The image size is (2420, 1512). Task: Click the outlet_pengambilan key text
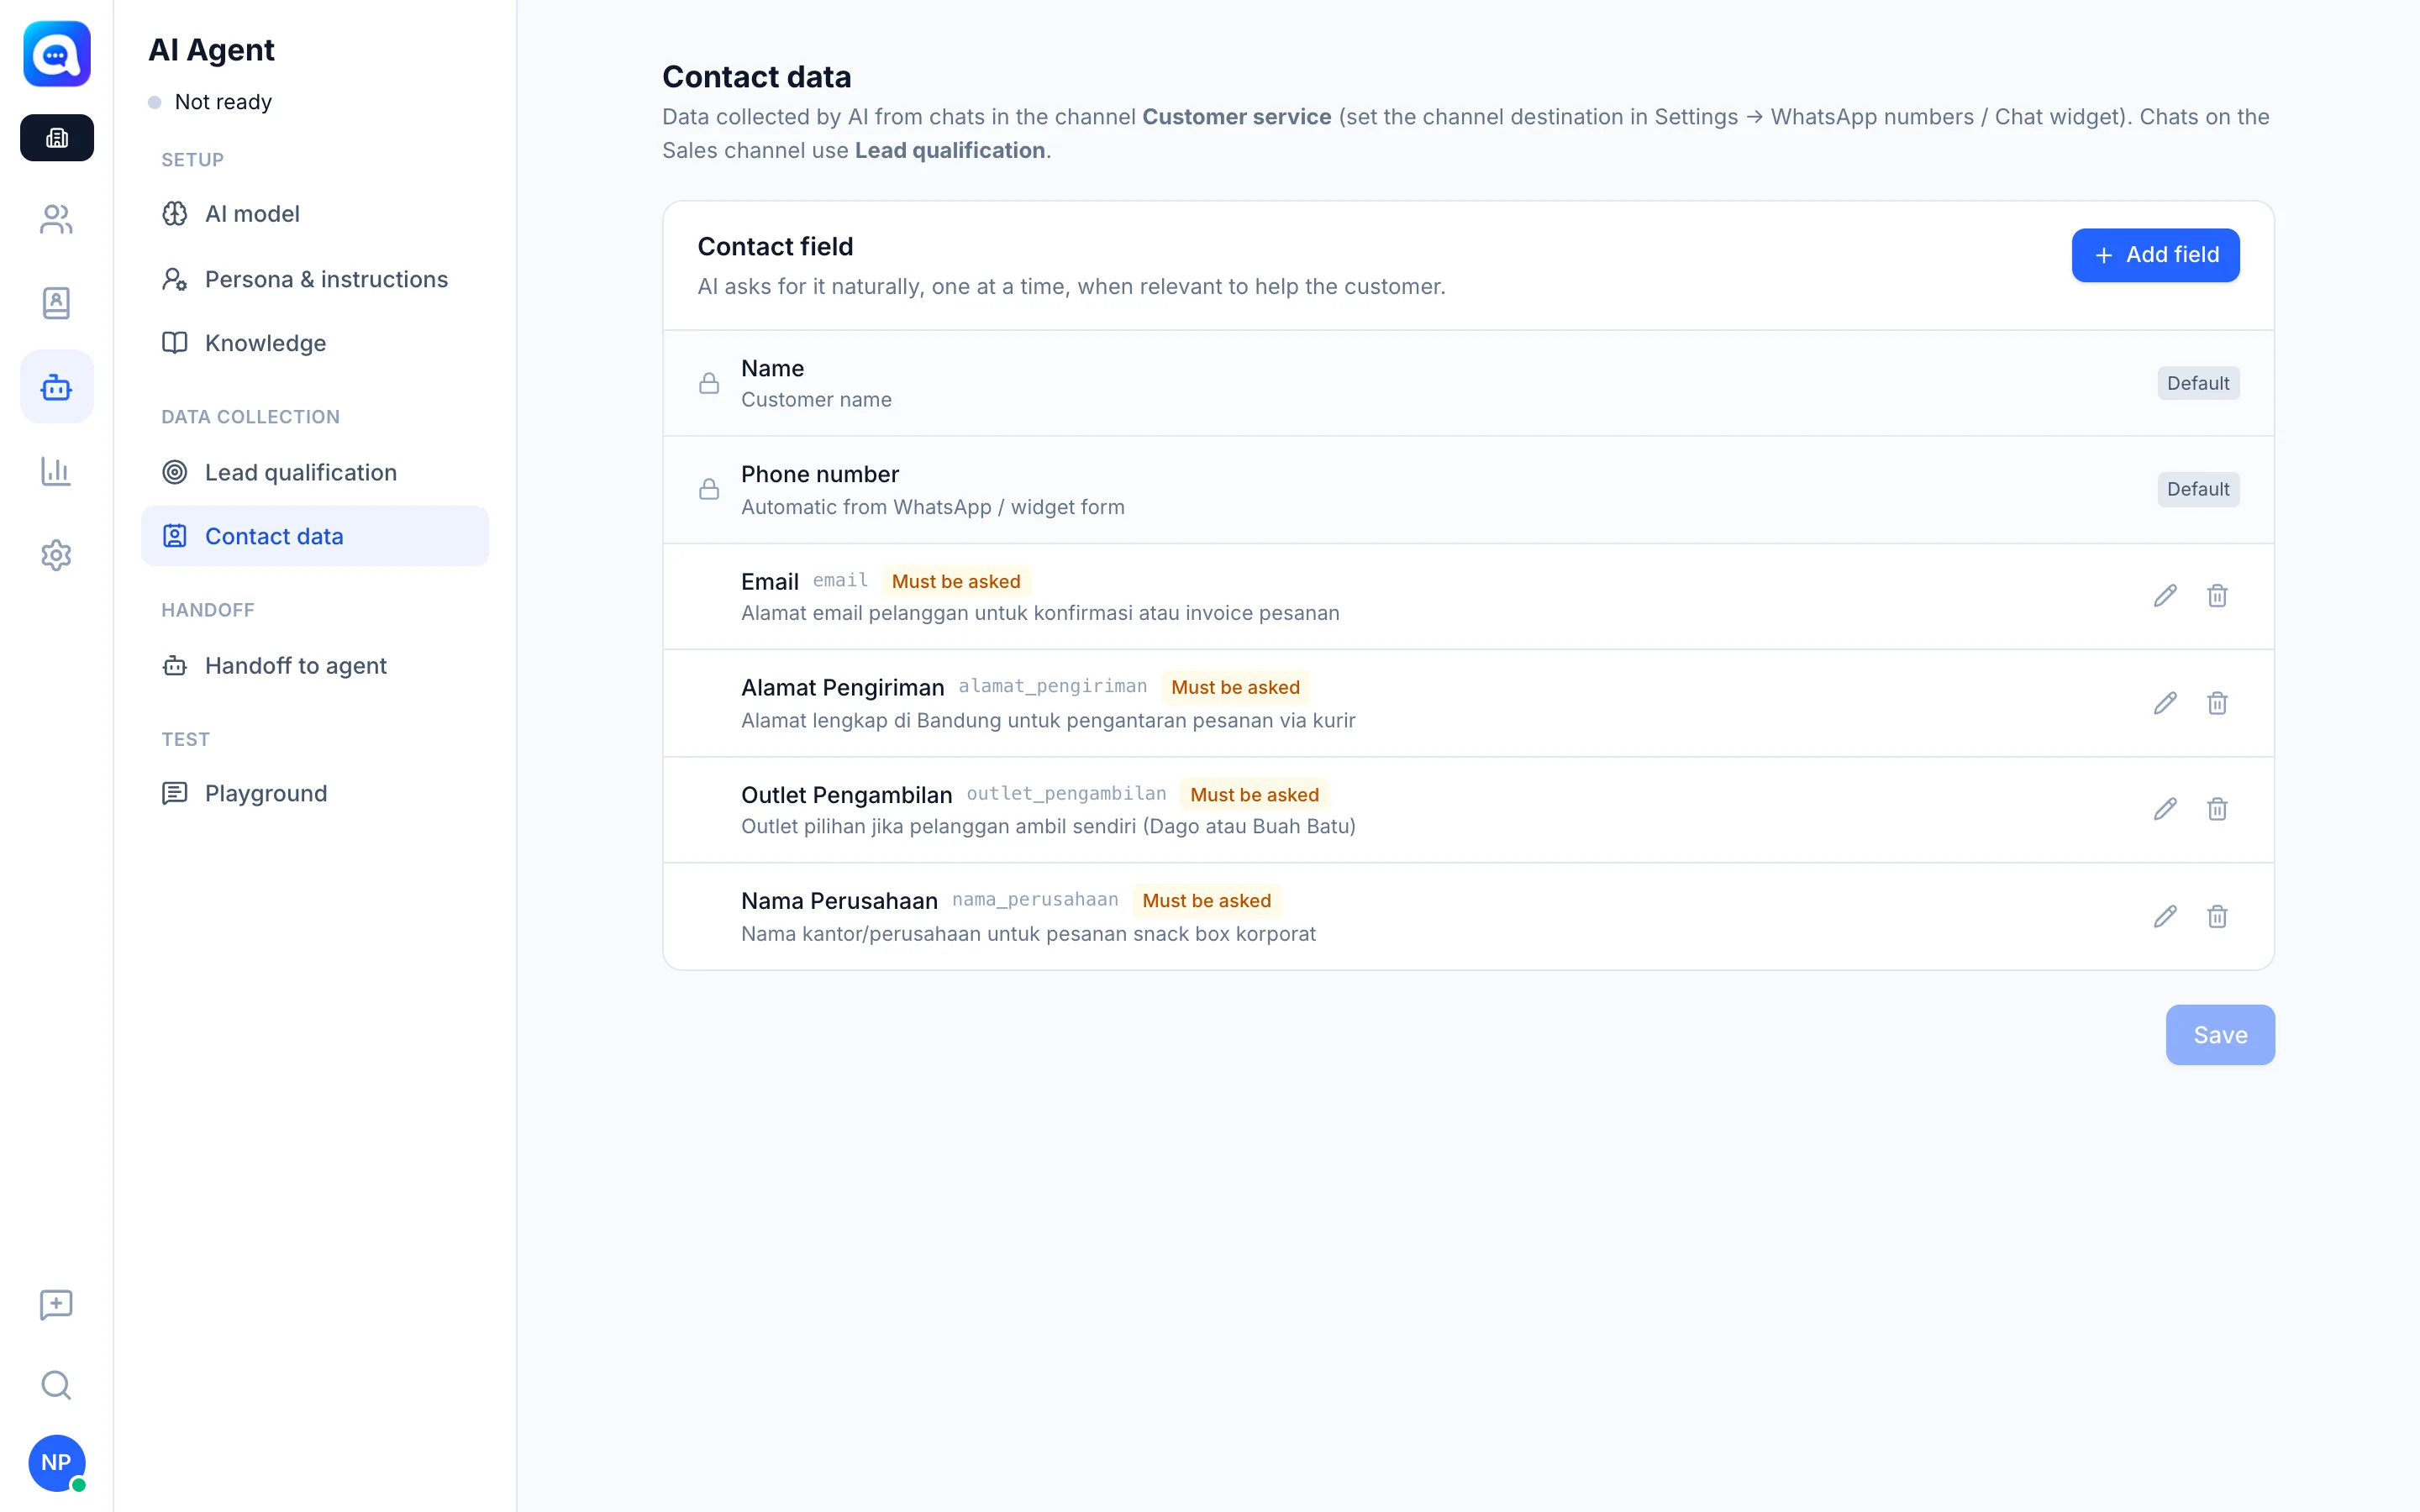pos(1066,794)
